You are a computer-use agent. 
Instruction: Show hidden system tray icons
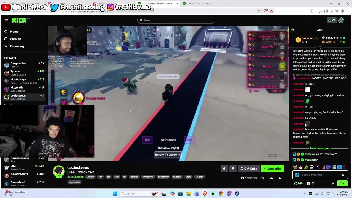[x=304, y=194]
